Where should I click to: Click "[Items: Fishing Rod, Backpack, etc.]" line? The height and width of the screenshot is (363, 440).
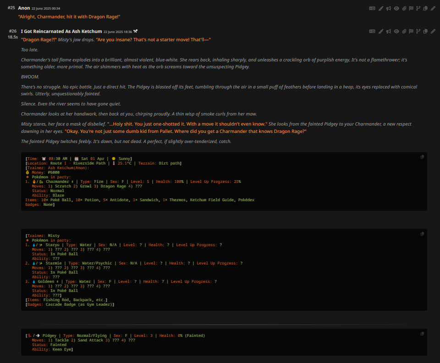pos(66,300)
